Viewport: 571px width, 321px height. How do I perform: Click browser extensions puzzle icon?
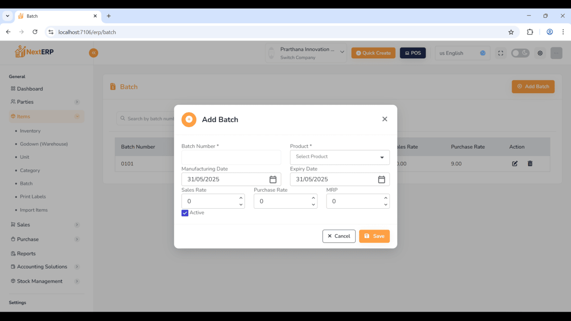coord(530,32)
